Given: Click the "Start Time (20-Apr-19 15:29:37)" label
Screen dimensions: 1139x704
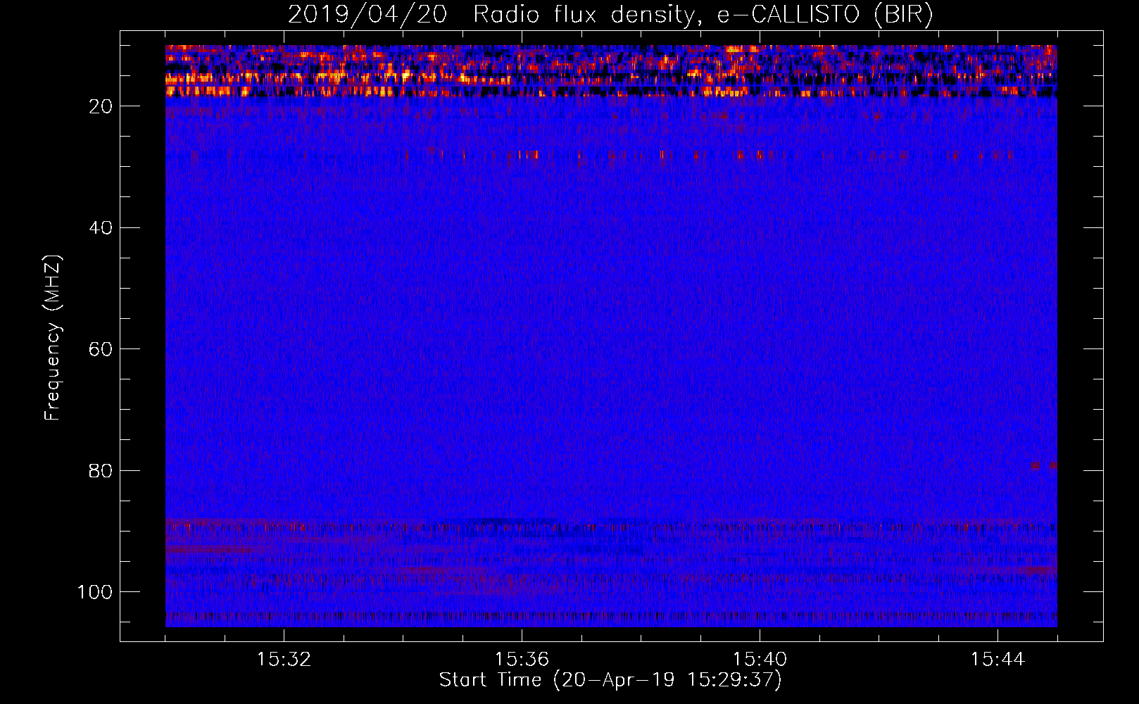Looking at the screenshot, I should coord(610,680).
